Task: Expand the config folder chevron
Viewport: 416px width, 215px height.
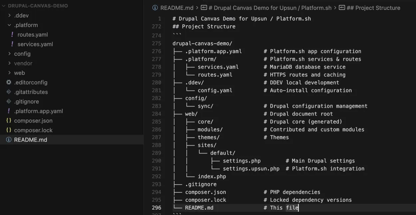Action: 10,54
